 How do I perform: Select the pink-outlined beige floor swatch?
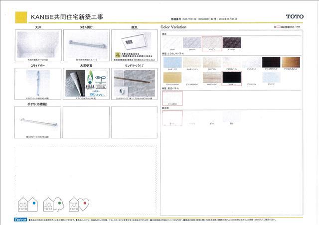212,43
